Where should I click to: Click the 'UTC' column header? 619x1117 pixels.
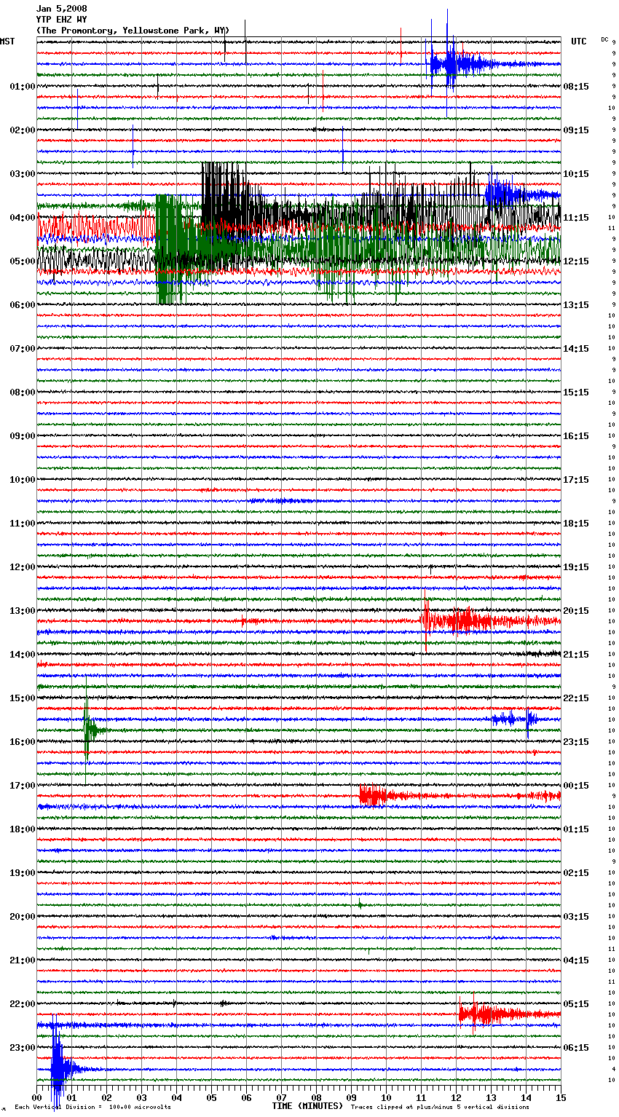(x=579, y=42)
